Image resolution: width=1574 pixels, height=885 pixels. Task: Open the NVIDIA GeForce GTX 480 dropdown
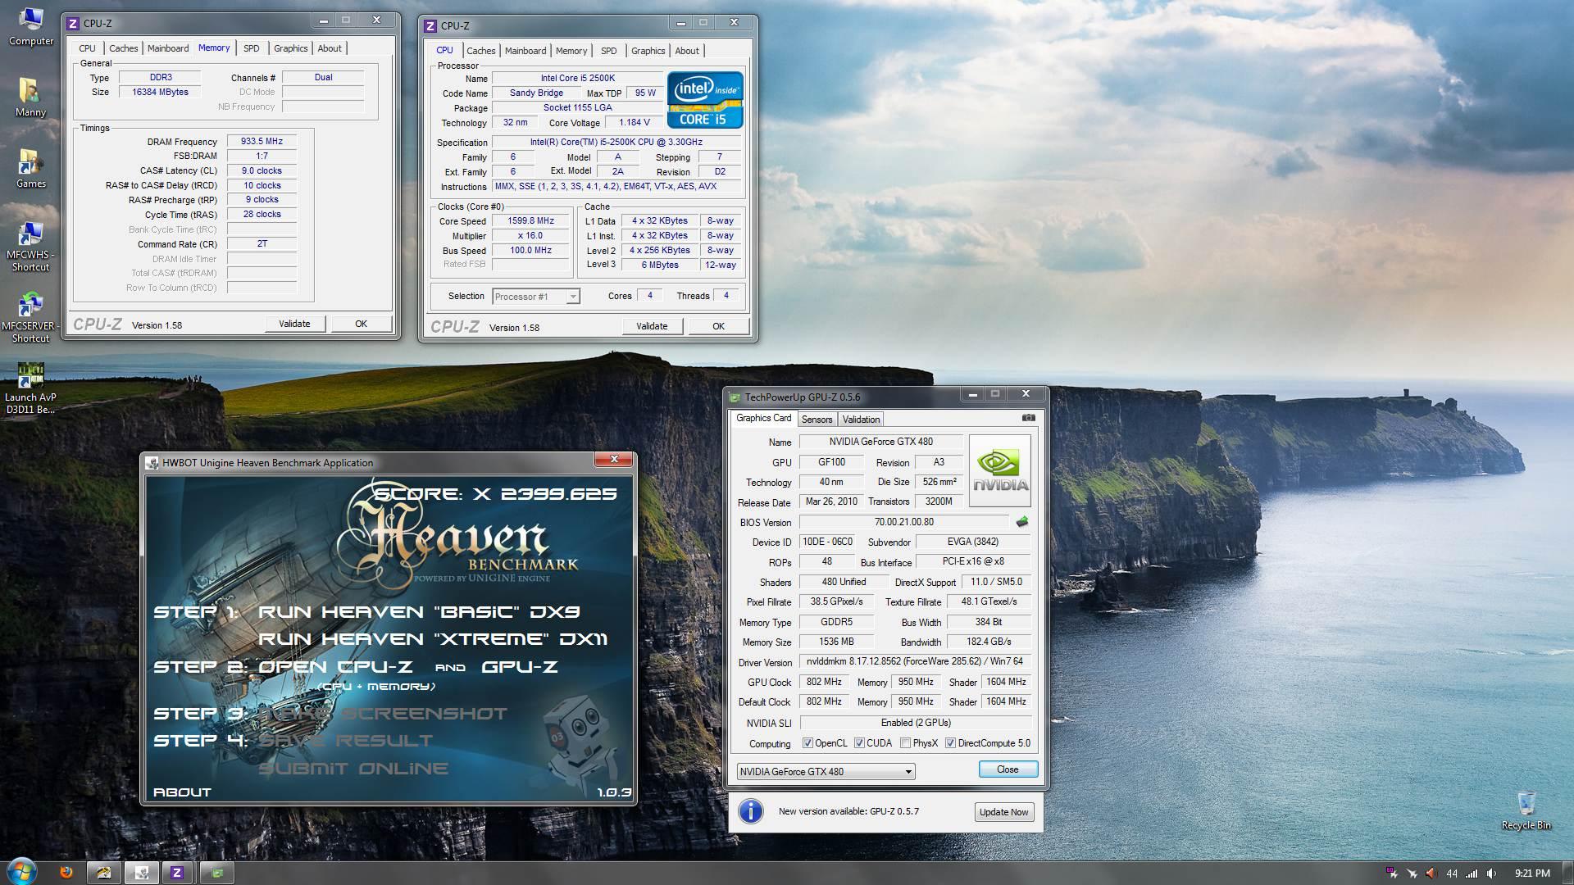(826, 771)
